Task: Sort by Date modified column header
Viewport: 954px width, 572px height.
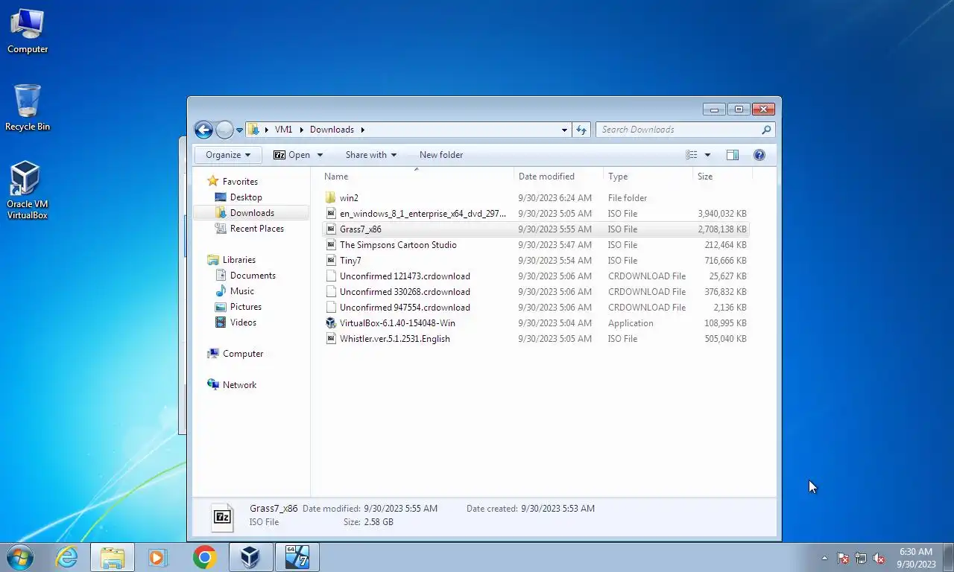Action: tap(558, 177)
